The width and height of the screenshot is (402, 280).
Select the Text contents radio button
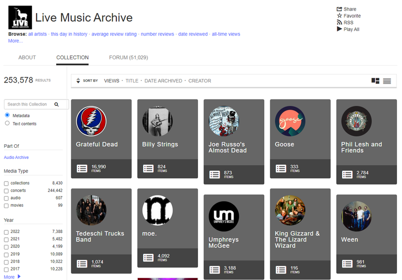[x=7, y=123]
